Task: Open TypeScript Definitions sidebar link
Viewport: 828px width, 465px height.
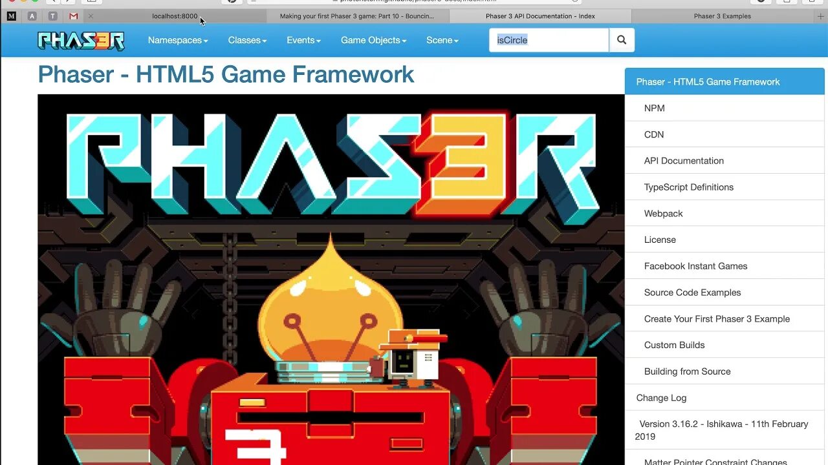Action: [x=724, y=187]
